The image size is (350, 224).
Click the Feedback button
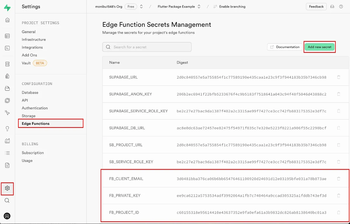click(316, 7)
